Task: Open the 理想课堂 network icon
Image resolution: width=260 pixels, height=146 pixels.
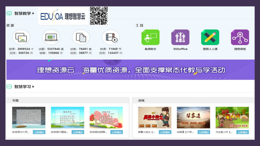Action: point(240,37)
